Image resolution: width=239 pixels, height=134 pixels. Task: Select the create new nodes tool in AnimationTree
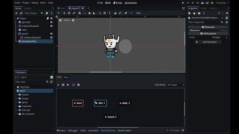pyautogui.click(x=63, y=85)
